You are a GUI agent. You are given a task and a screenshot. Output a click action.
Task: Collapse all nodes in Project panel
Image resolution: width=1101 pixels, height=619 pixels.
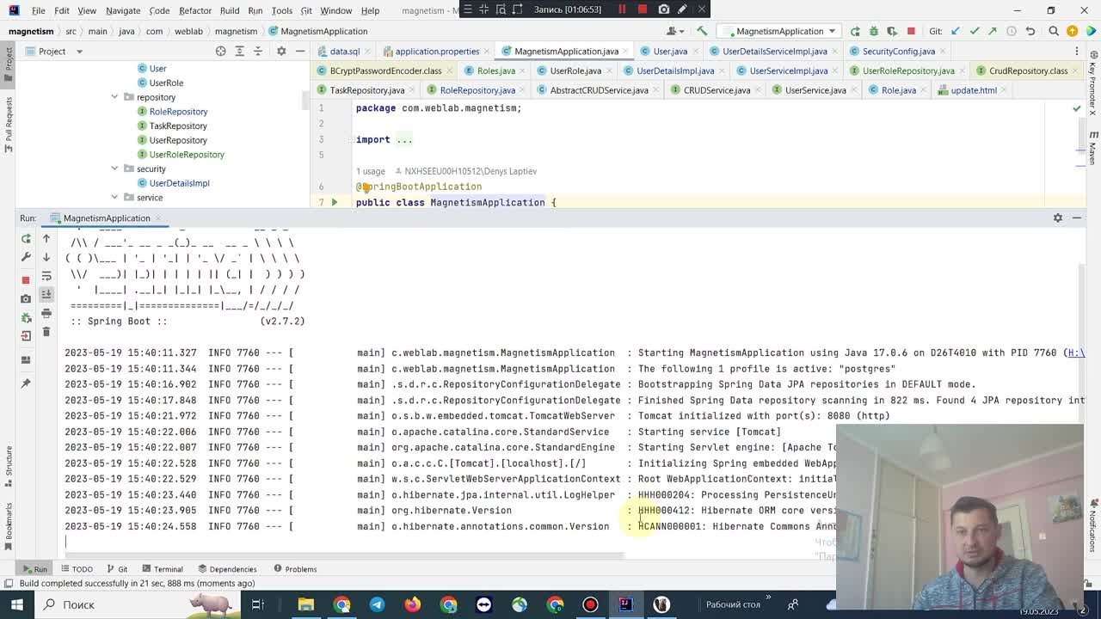click(258, 52)
